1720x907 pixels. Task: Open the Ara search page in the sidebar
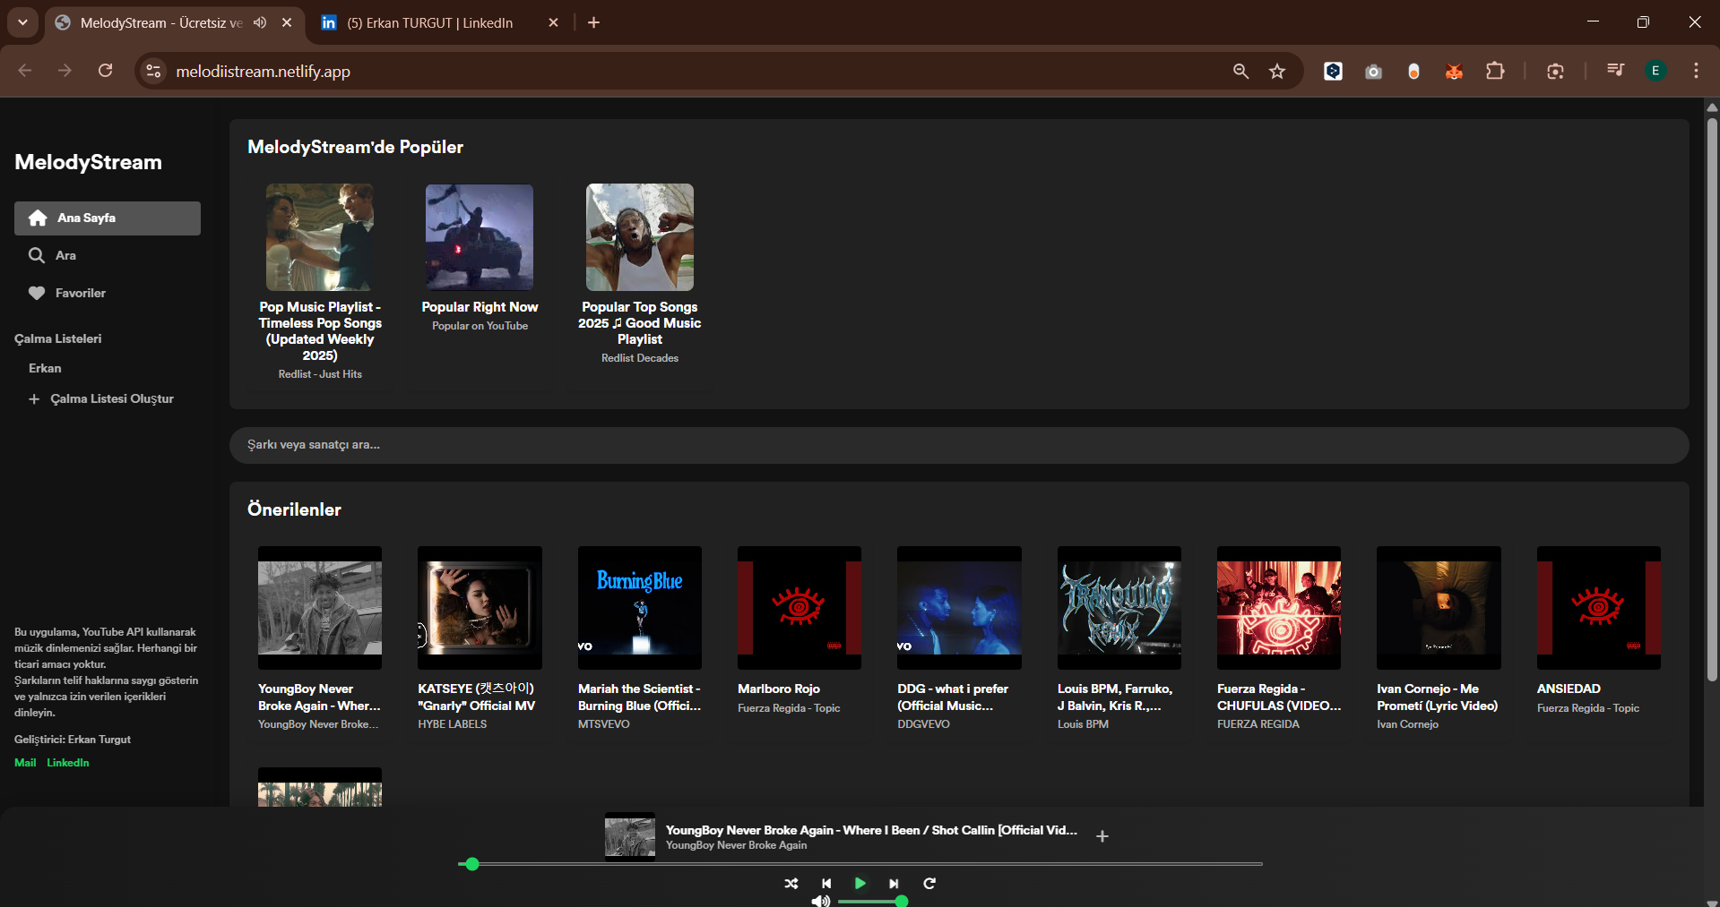point(65,256)
